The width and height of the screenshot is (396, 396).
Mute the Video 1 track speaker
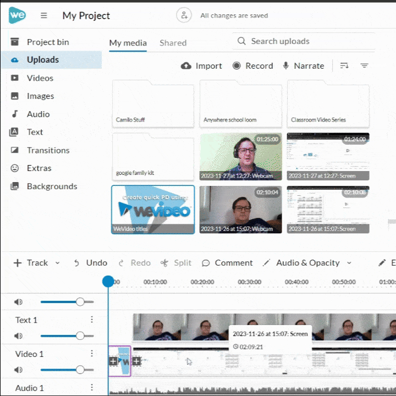click(x=19, y=370)
